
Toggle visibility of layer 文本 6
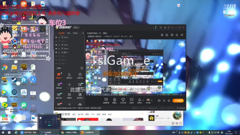pos(56,49)
